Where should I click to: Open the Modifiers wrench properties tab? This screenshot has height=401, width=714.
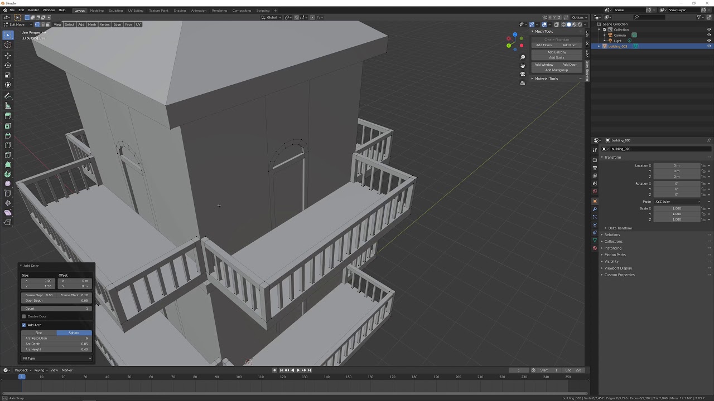[595, 209]
